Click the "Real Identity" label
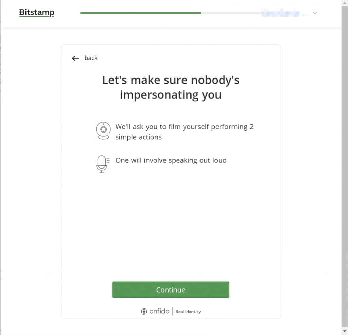The width and height of the screenshot is (348, 335). click(188, 312)
